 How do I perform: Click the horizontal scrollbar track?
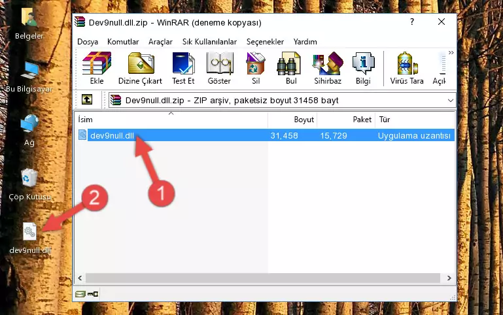tap(263, 278)
